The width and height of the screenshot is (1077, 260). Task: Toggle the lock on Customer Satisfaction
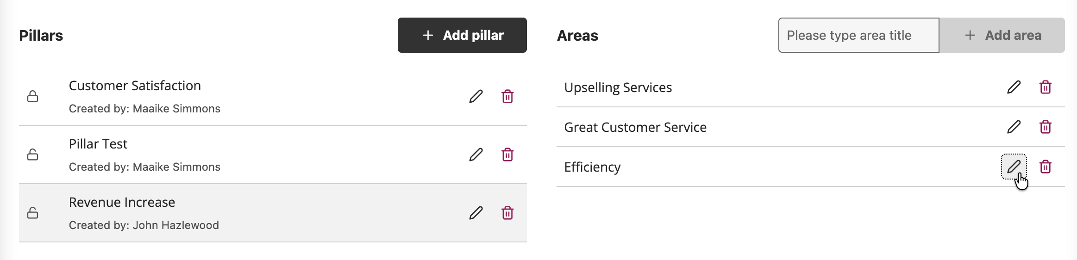(32, 96)
